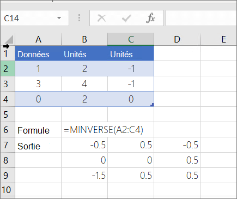Screen dimensions: 237x199
Task: Click the formula bar options dots handle
Action: (79, 18)
